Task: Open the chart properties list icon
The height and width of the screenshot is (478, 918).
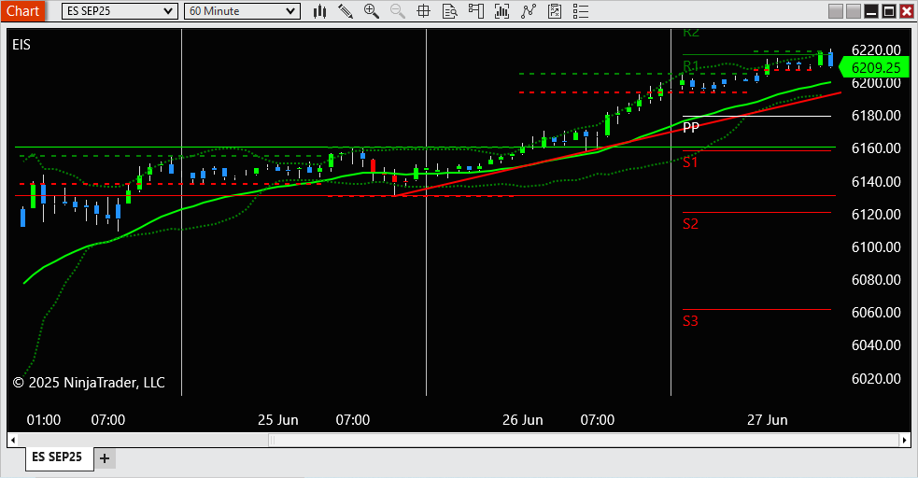Action: (x=581, y=11)
